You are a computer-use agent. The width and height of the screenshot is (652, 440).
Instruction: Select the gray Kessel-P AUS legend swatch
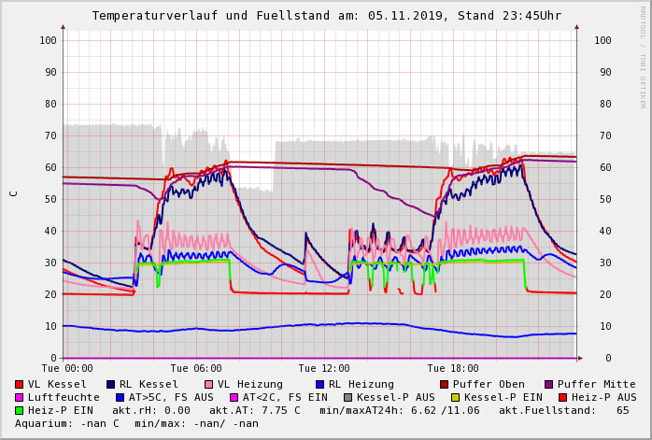pyautogui.click(x=348, y=397)
